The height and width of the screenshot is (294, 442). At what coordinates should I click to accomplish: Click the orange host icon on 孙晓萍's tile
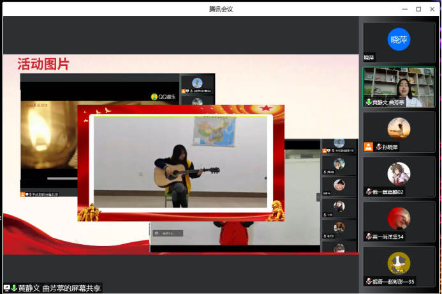coord(368,147)
